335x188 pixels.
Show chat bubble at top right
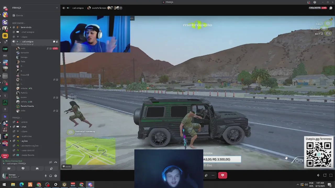click(x=331, y=8)
